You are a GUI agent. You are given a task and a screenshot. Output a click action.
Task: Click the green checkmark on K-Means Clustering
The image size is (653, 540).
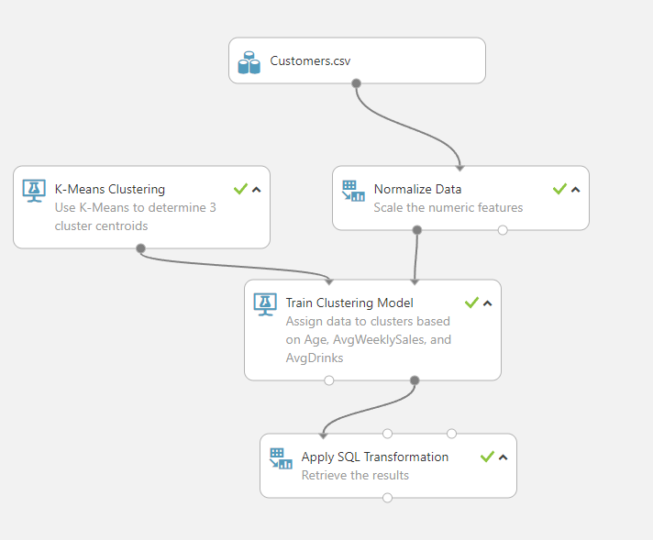click(240, 190)
